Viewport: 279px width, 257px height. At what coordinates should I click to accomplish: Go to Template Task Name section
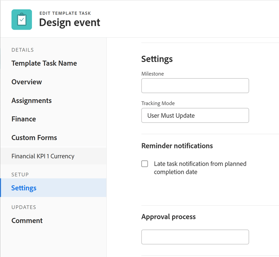pyautogui.click(x=44, y=63)
